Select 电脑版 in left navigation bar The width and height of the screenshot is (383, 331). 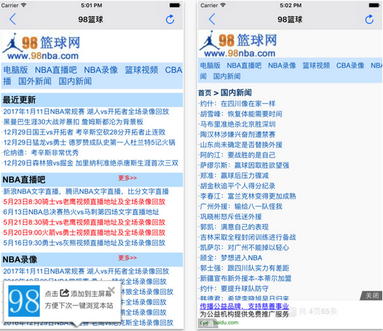tap(16, 70)
